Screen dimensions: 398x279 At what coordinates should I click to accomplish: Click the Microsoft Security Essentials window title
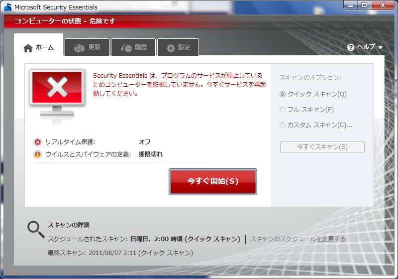[56, 7]
